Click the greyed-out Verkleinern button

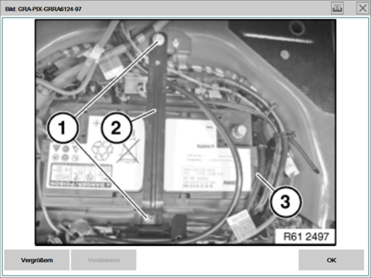pyautogui.click(x=104, y=260)
